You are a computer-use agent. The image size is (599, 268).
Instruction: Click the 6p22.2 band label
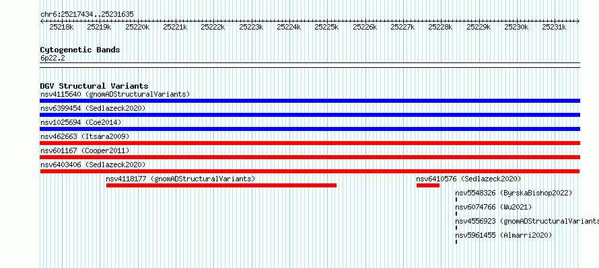(x=52, y=58)
